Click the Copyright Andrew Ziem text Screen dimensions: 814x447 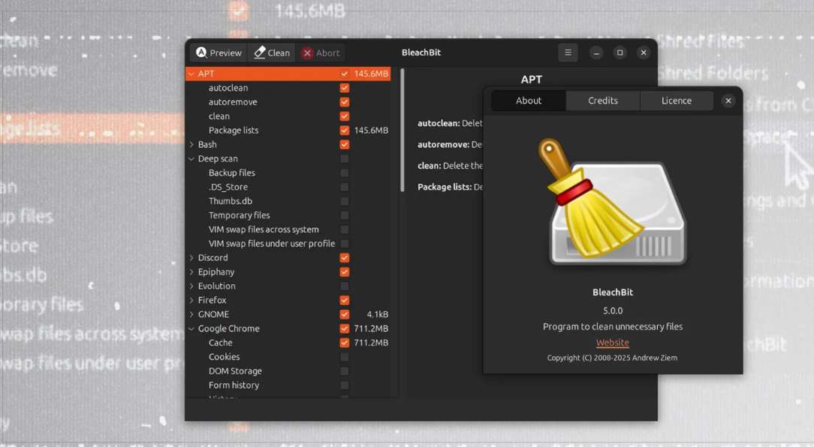[x=612, y=358]
